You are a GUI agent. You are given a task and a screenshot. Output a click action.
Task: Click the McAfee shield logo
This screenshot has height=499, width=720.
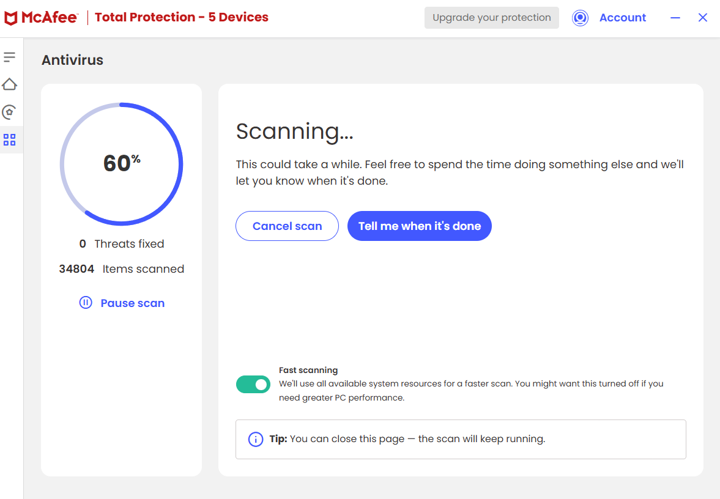pyautogui.click(x=10, y=18)
